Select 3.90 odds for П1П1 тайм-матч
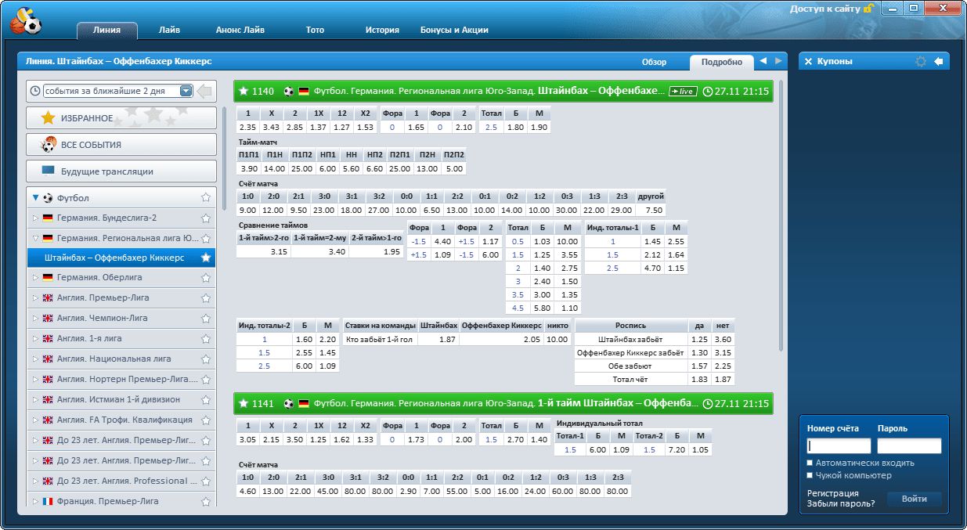Image resolution: width=967 pixels, height=530 pixels. 249,168
